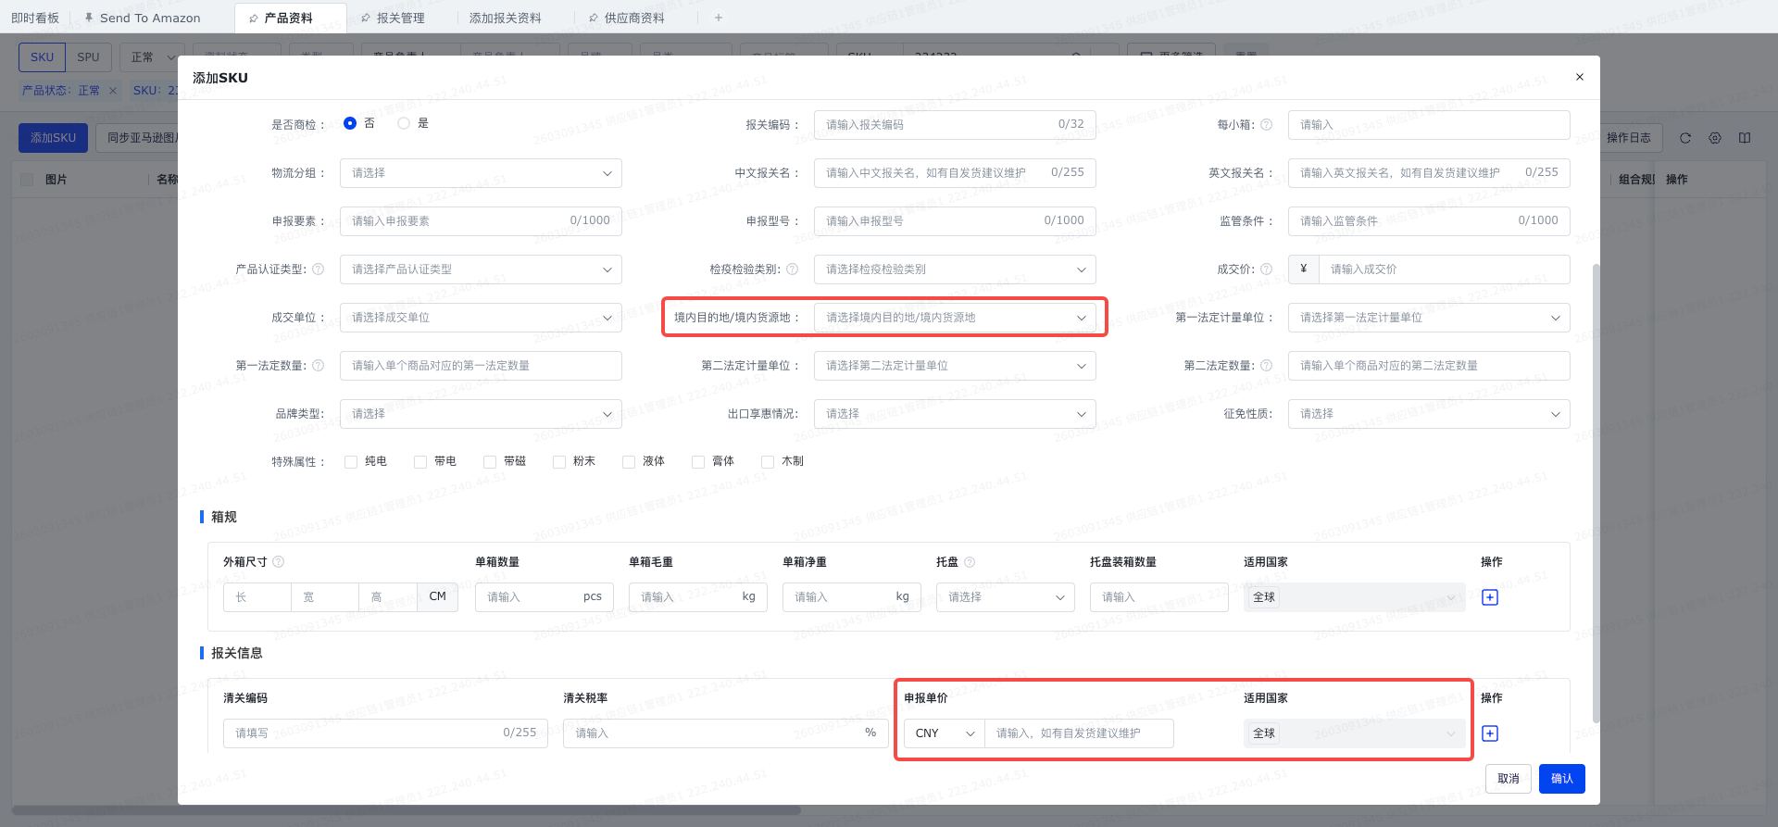
Task: Open the 成交单位 dropdown
Action: coord(481,318)
